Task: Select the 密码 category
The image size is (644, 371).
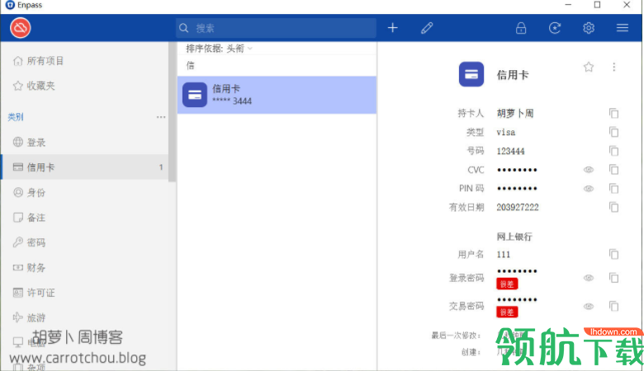Action: 85,242
